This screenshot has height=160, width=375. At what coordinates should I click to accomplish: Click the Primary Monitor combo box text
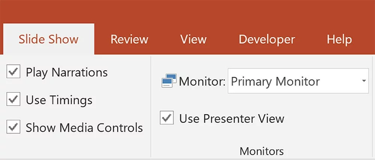coord(276,82)
